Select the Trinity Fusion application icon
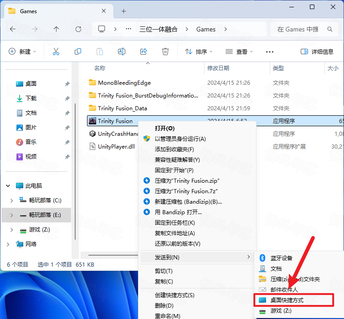 (x=92, y=121)
